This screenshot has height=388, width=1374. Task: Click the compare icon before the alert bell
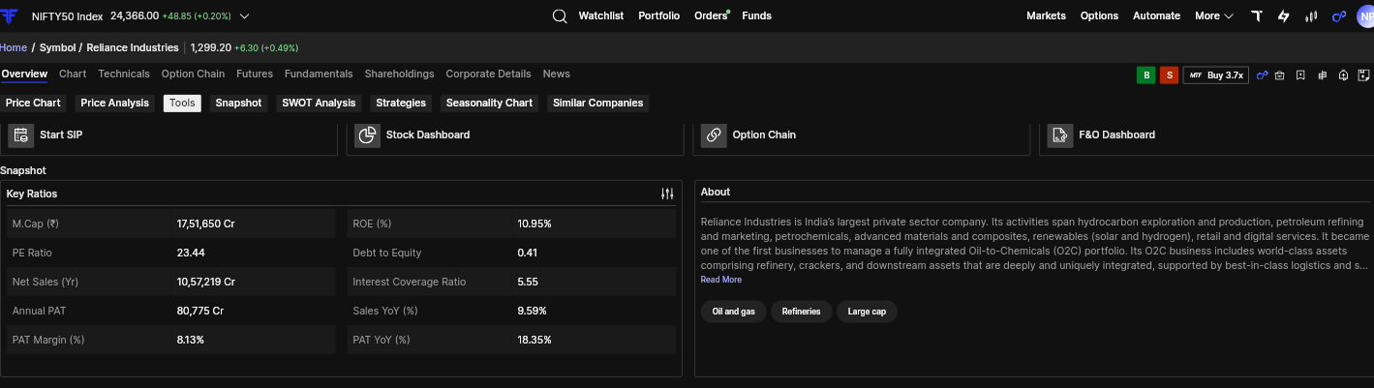[1322, 75]
